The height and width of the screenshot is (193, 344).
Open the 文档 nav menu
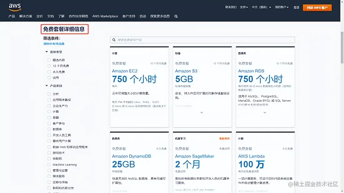tap(50, 16)
